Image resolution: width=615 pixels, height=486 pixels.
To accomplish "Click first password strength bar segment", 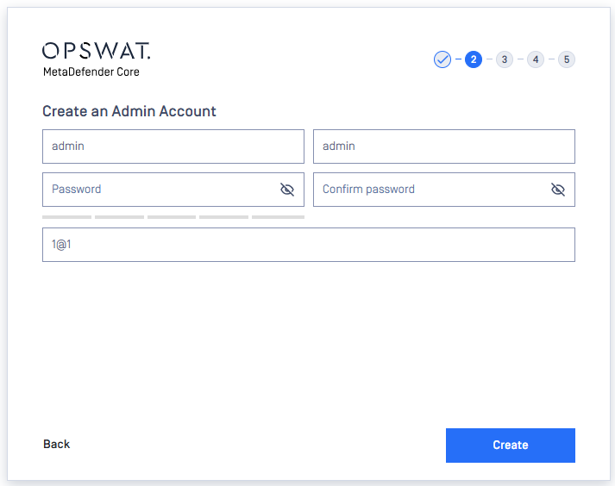I will click(66, 217).
